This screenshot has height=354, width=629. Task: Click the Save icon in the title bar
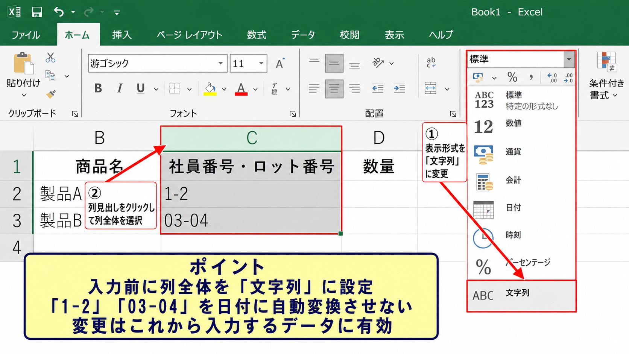[36, 12]
